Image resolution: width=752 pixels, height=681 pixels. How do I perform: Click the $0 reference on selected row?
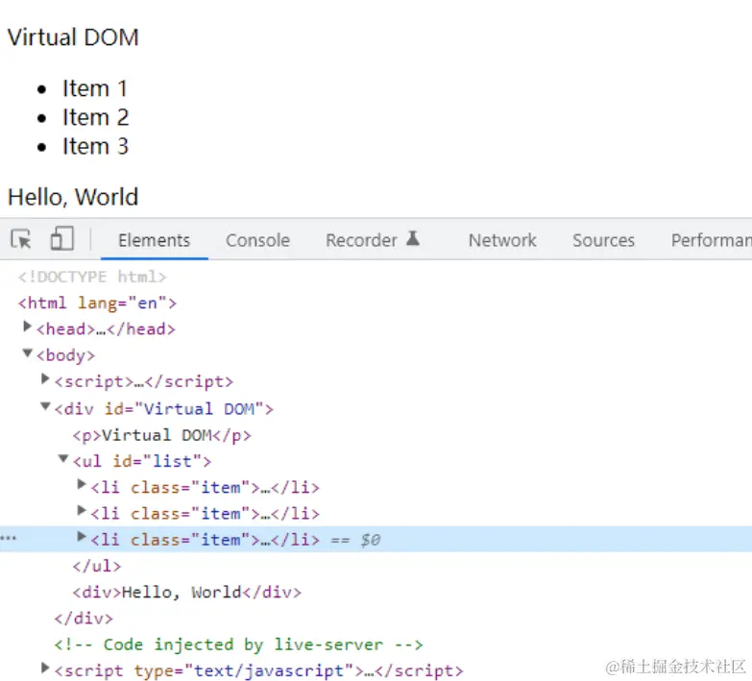point(371,540)
